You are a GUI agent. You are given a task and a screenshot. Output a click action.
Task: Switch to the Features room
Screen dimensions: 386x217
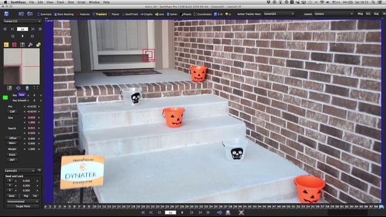click(x=83, y=14)
